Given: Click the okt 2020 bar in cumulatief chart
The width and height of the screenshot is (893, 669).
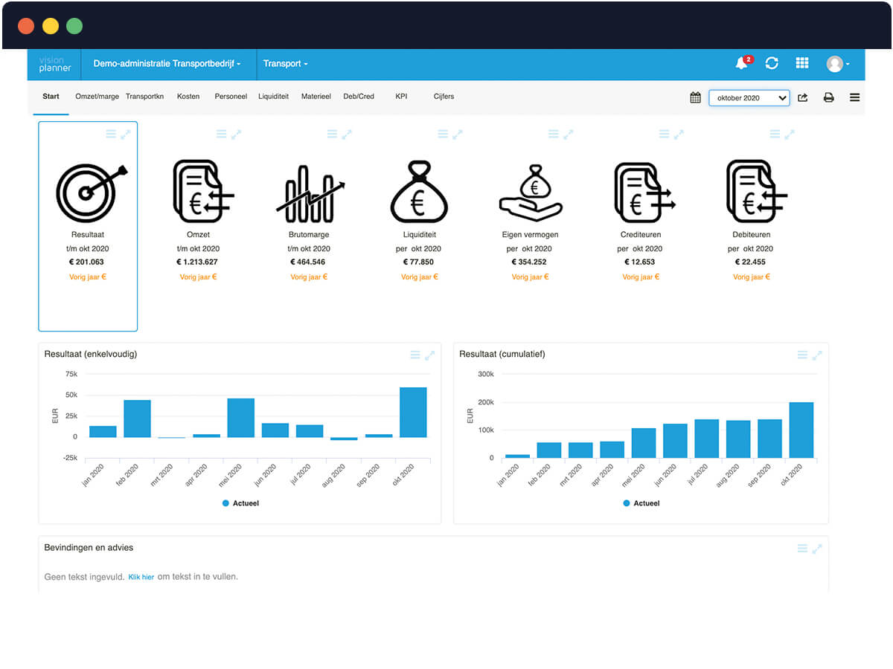Looking at the screenshot, I should [x=801, y=430].
